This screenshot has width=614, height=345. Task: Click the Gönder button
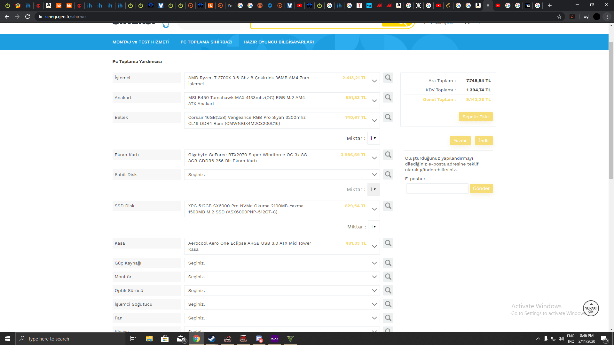click(481, 188)
